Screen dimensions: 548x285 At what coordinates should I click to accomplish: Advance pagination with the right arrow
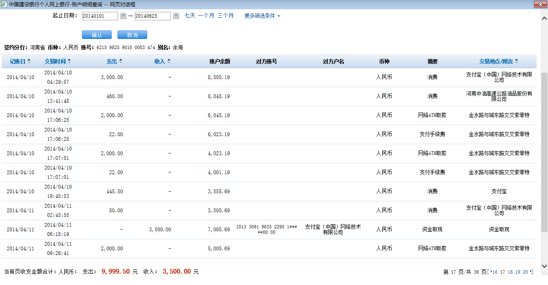pyautogui.click(x=531, y=272)
